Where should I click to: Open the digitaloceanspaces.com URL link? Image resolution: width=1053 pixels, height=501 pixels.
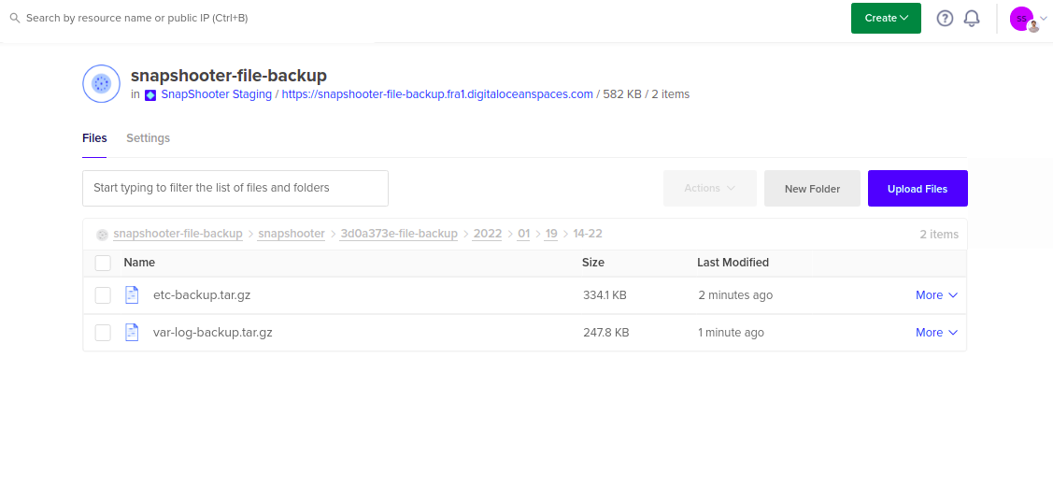click(x=437, y=94)
